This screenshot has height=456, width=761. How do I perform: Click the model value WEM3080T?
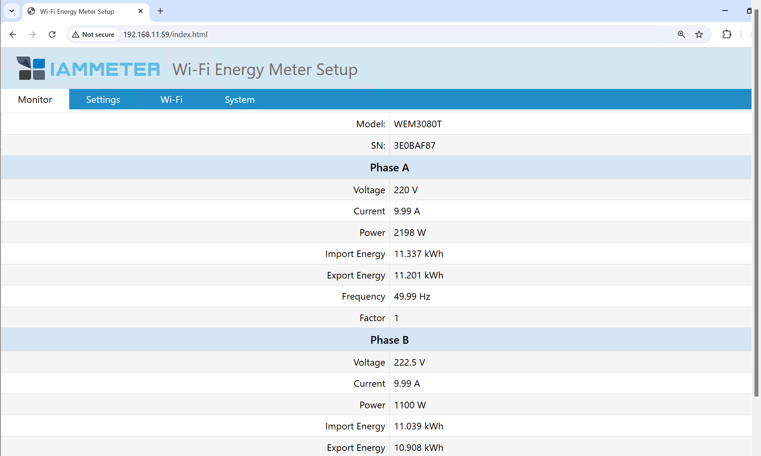click(x=418, y=124)
